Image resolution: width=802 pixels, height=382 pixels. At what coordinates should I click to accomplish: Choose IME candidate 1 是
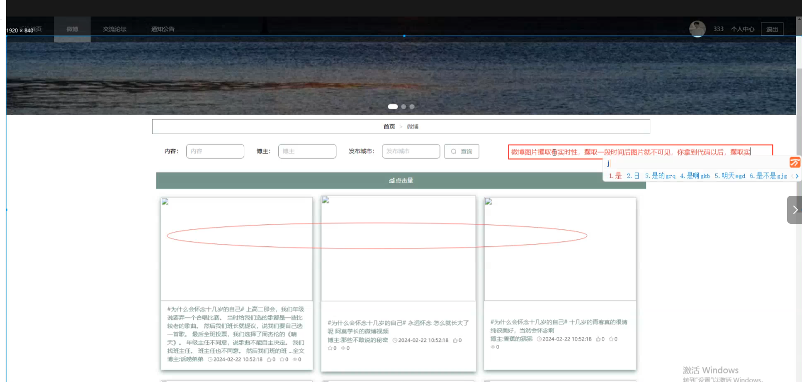615,176
